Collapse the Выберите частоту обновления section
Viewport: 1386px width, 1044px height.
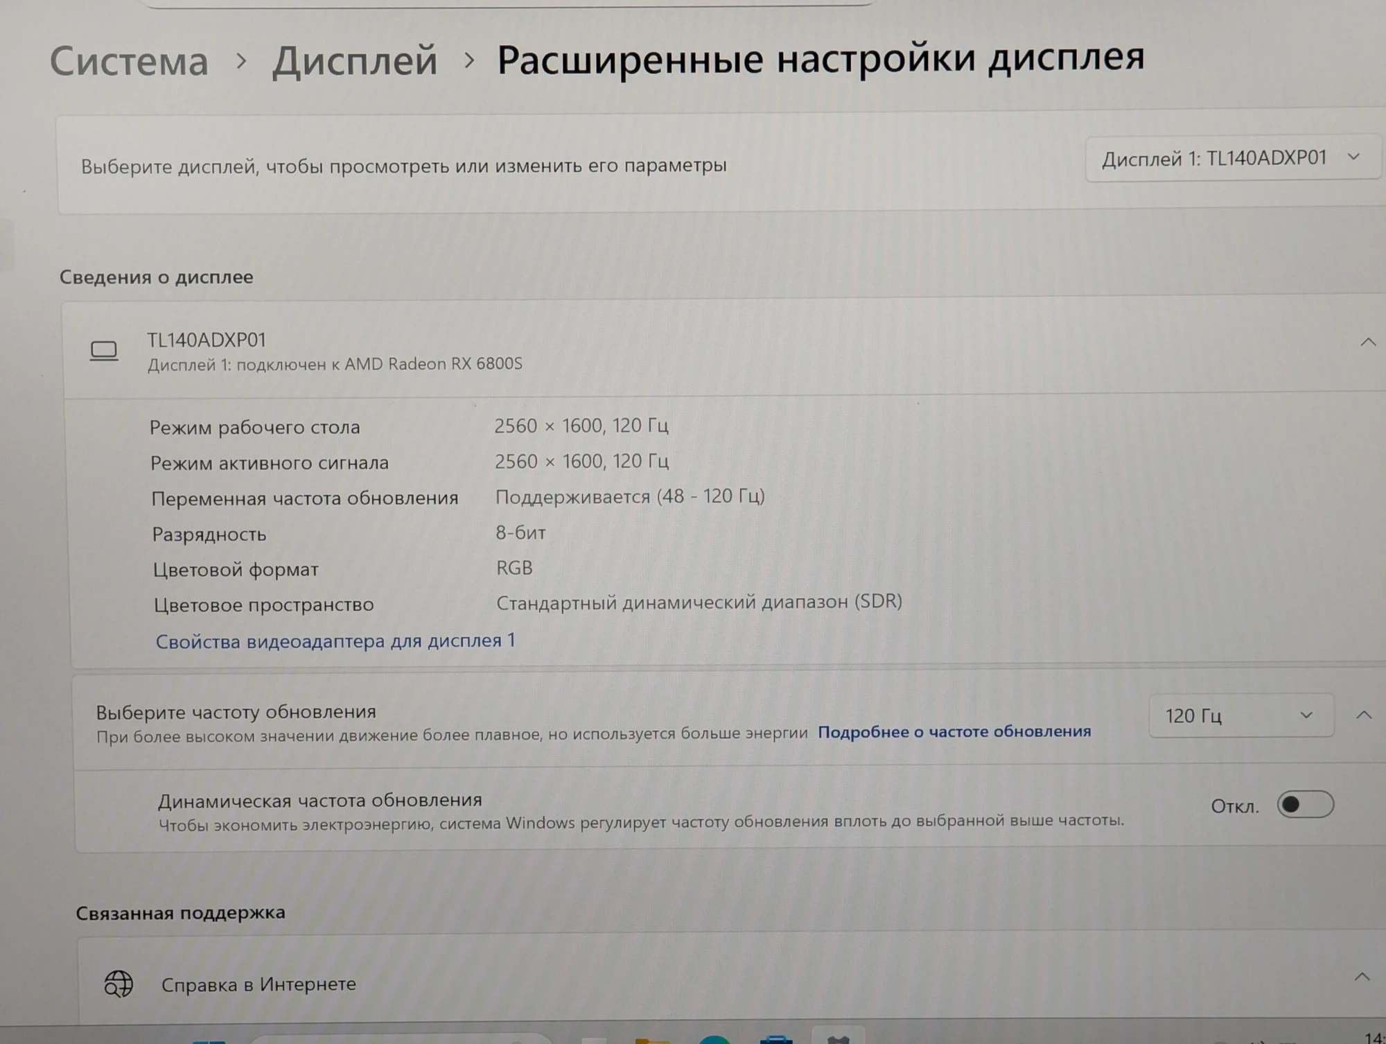1364,715
